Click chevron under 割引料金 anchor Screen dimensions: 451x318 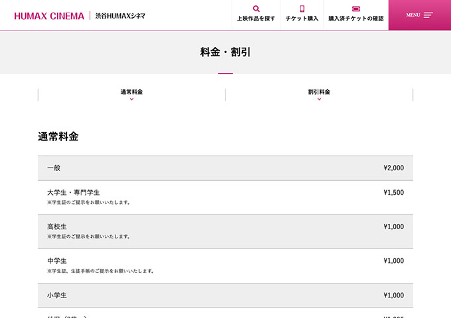coord(319,99)
